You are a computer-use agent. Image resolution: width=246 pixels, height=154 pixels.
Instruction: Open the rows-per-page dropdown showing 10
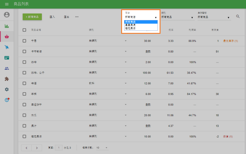click(102, 148)
